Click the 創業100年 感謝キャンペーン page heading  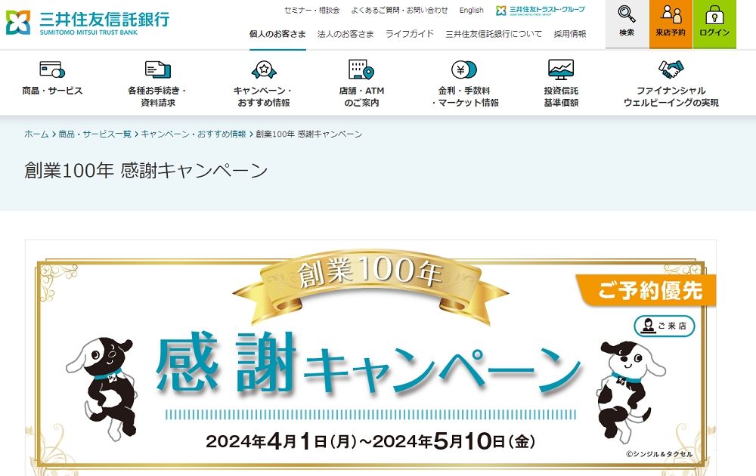[146, 171]
